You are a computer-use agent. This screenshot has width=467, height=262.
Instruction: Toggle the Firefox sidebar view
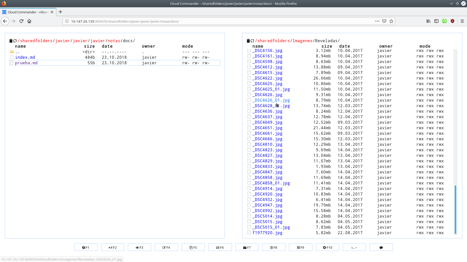tap(436, 21)
